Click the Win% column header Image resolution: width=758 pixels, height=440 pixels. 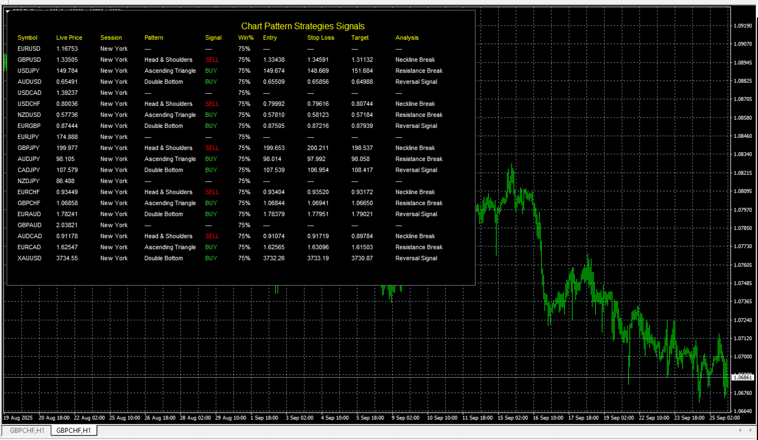point(246,37)
